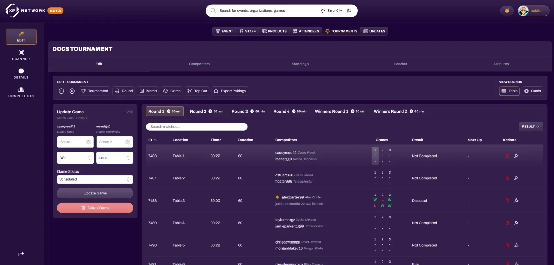Click the notification bell icon
Screen dimensions: 554x265
tap(507, 11)
